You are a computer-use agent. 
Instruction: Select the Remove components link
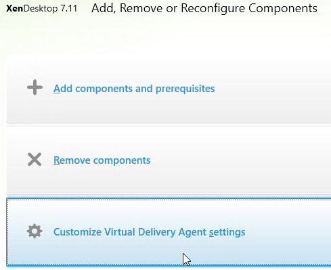pos(102,160)
